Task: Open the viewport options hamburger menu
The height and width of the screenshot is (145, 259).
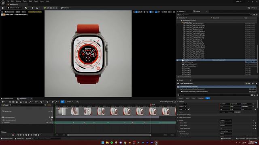Action: [x=2, y=12]
